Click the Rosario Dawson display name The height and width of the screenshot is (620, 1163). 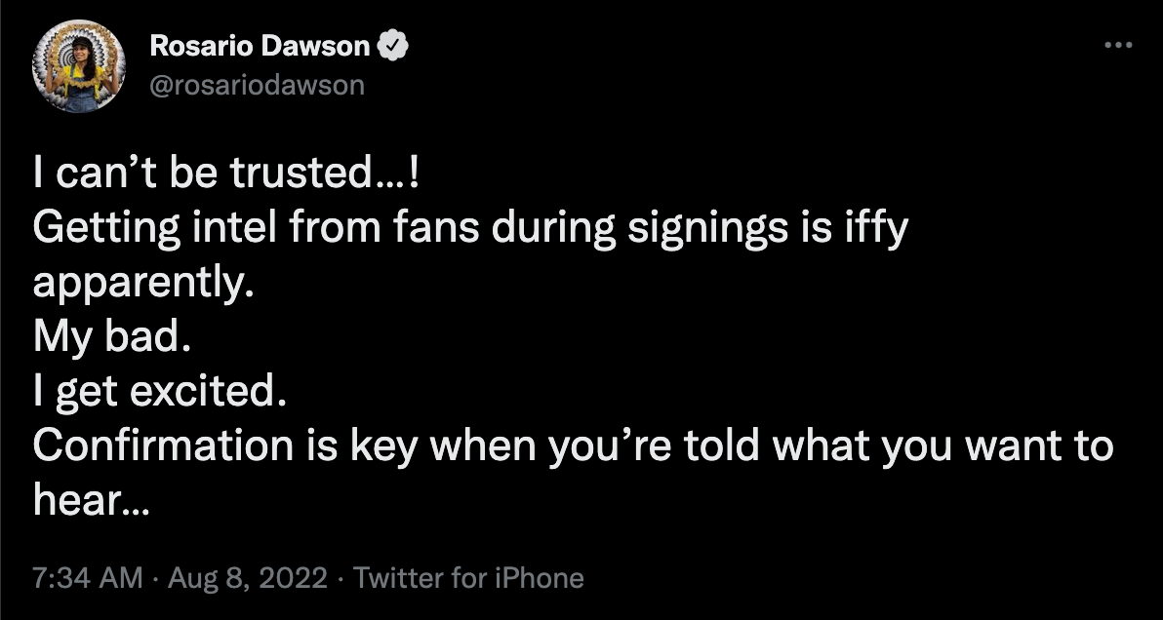point(261,46)
